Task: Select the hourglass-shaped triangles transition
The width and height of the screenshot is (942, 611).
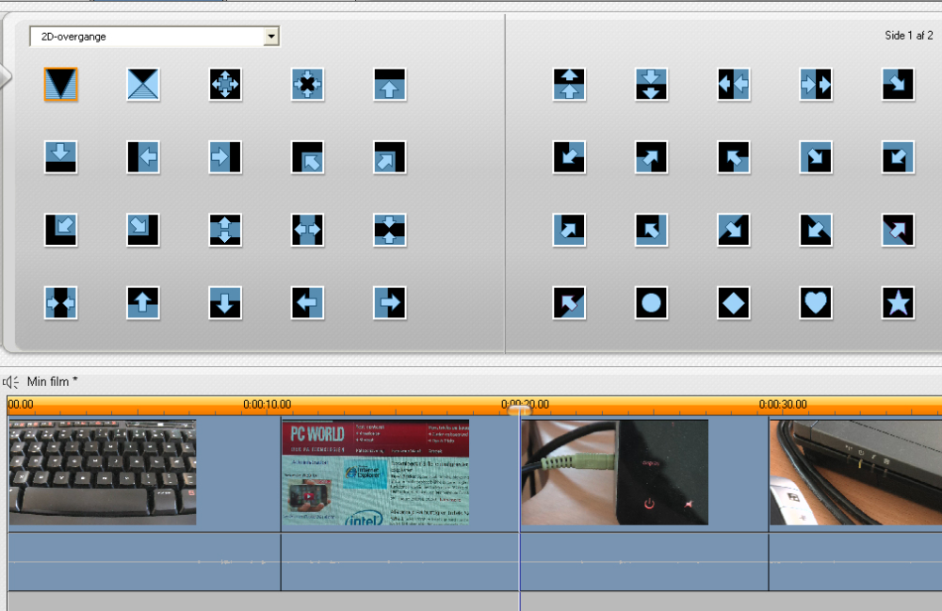Action: [143, 85]
